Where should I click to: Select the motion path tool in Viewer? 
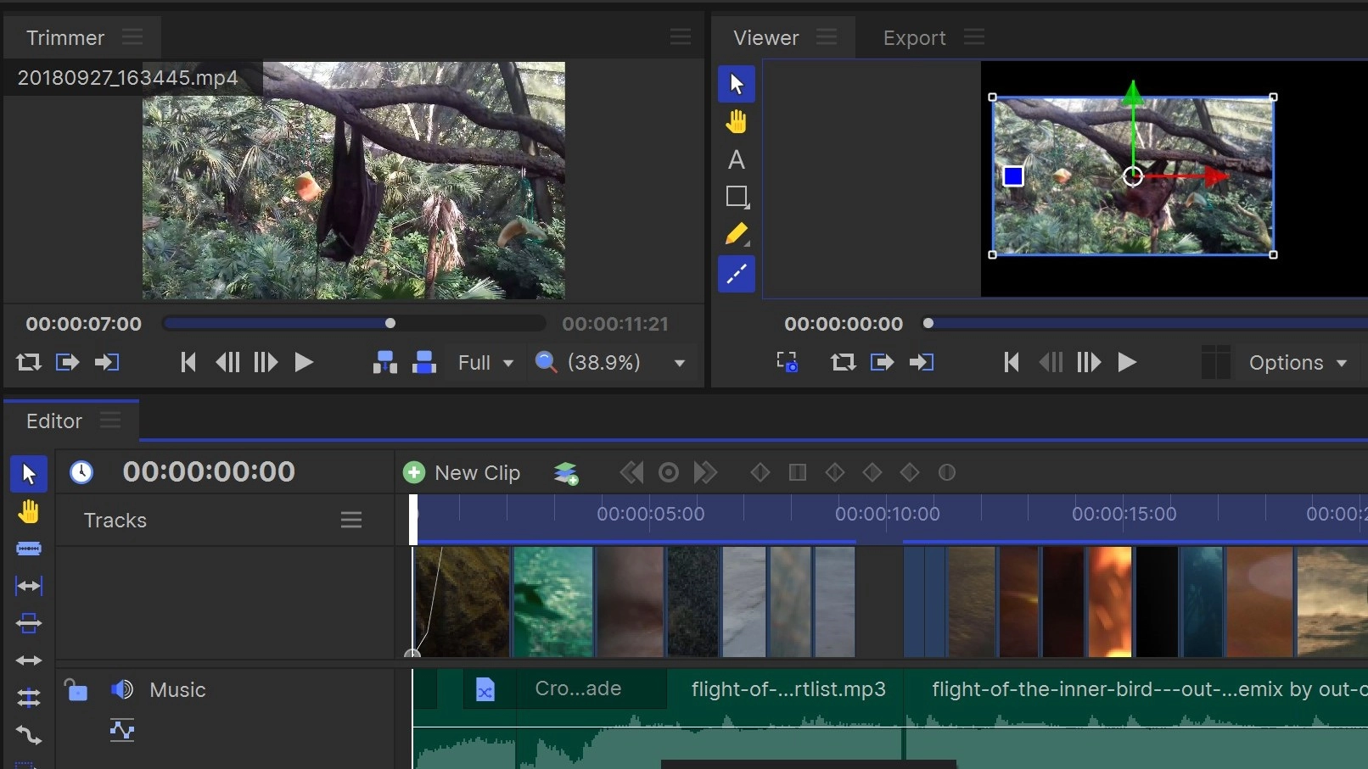[737, 274]
